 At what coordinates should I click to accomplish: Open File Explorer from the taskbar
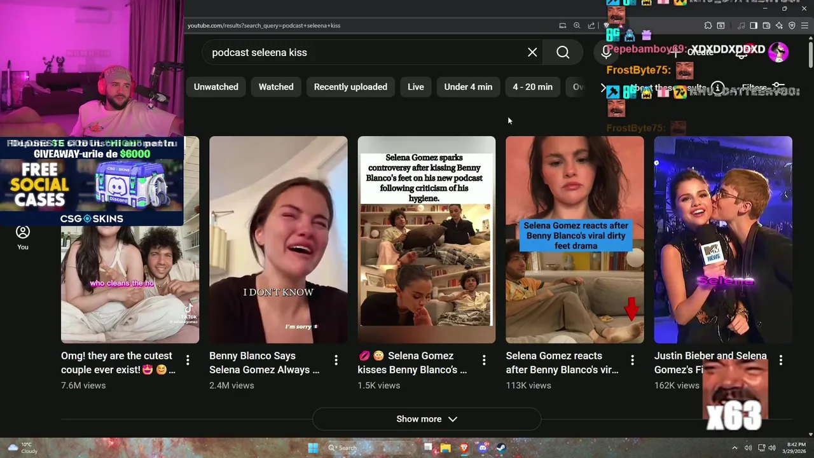446,448
